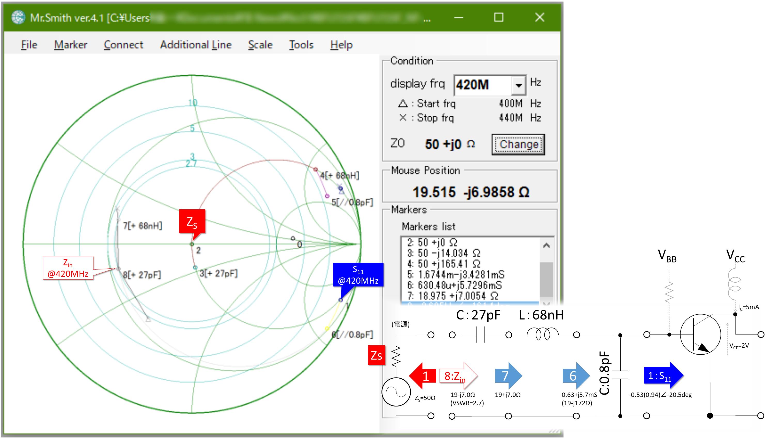Select marker row '7: 18.975 +j7.0054 Ω'
Image resolution: width=781 pixels, height=439 pixels.
[470, 296]
